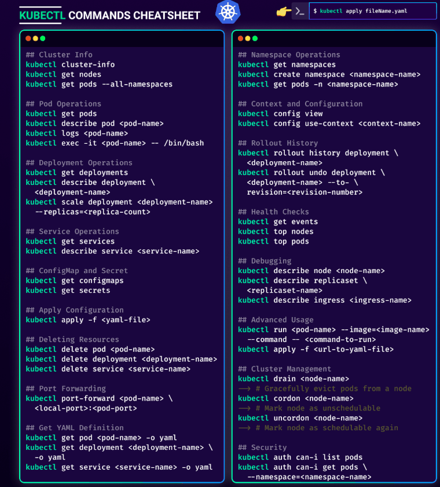
Task: Click the kubectl apply fileName.yaml command box
Action: [x=373, y=11]
